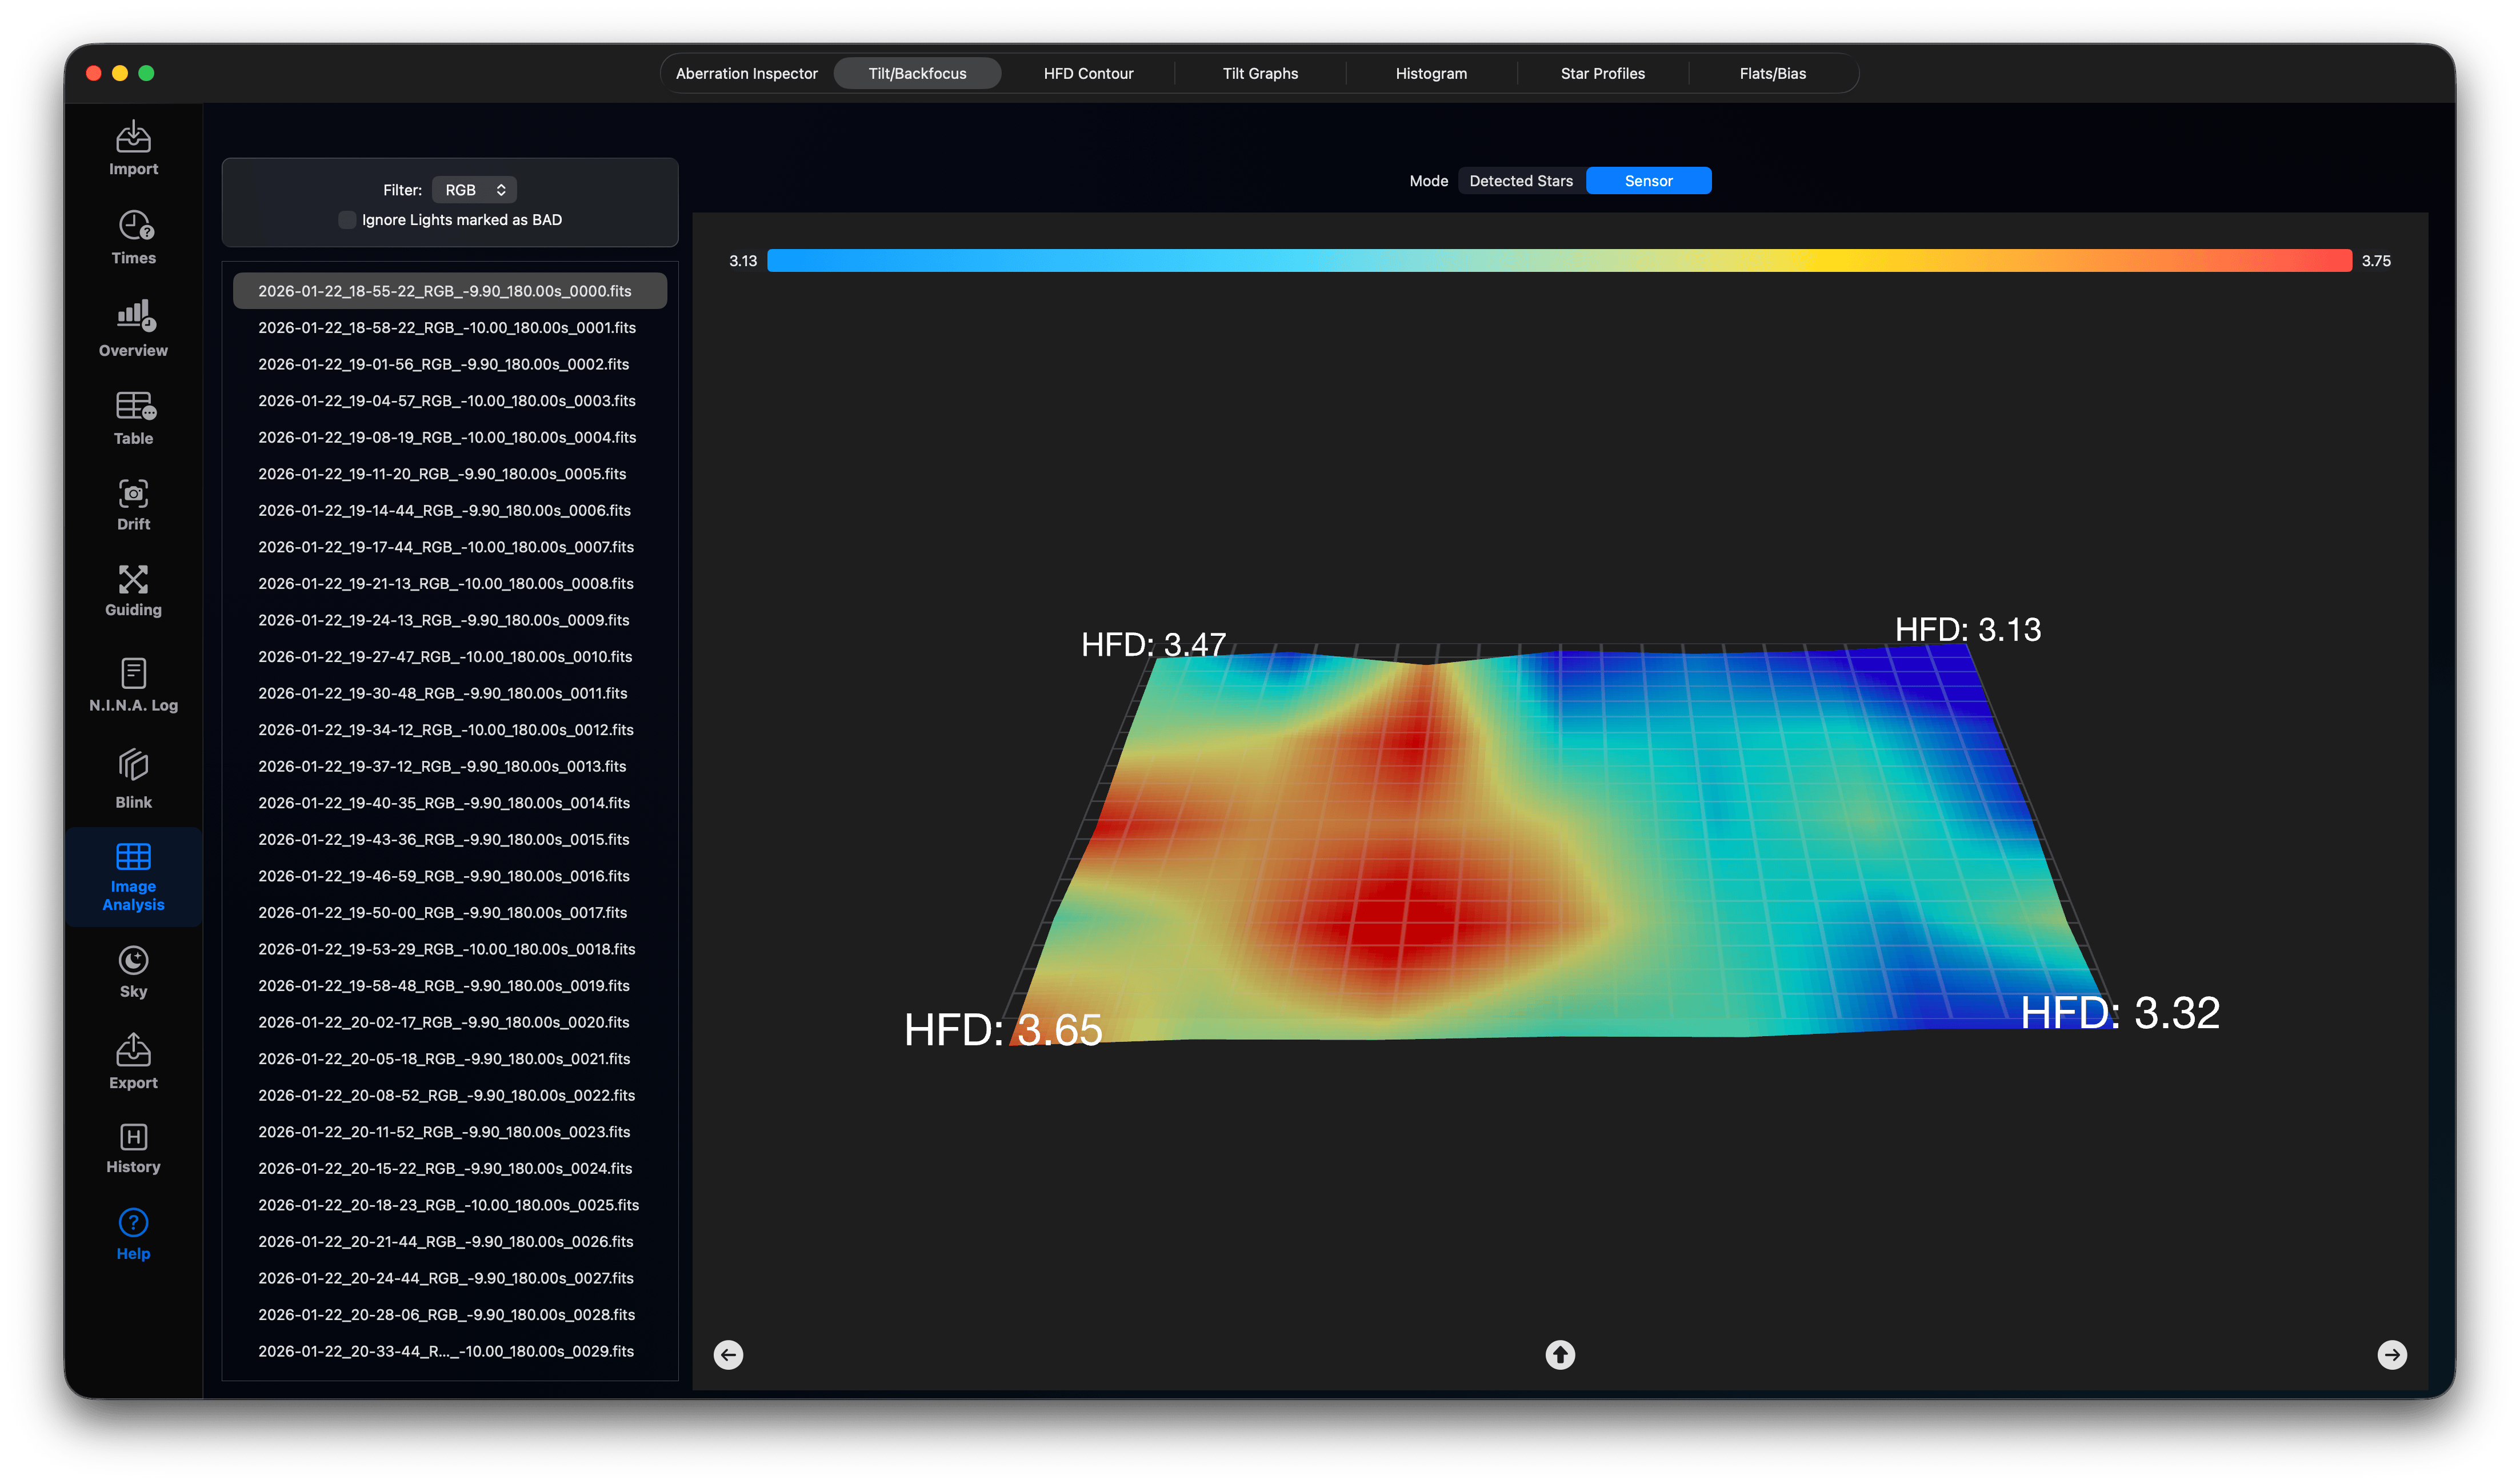
Task: Select file 20-05-18_RGB_-9.90_180.00s_0021.fits
Action: [449, 1059]
